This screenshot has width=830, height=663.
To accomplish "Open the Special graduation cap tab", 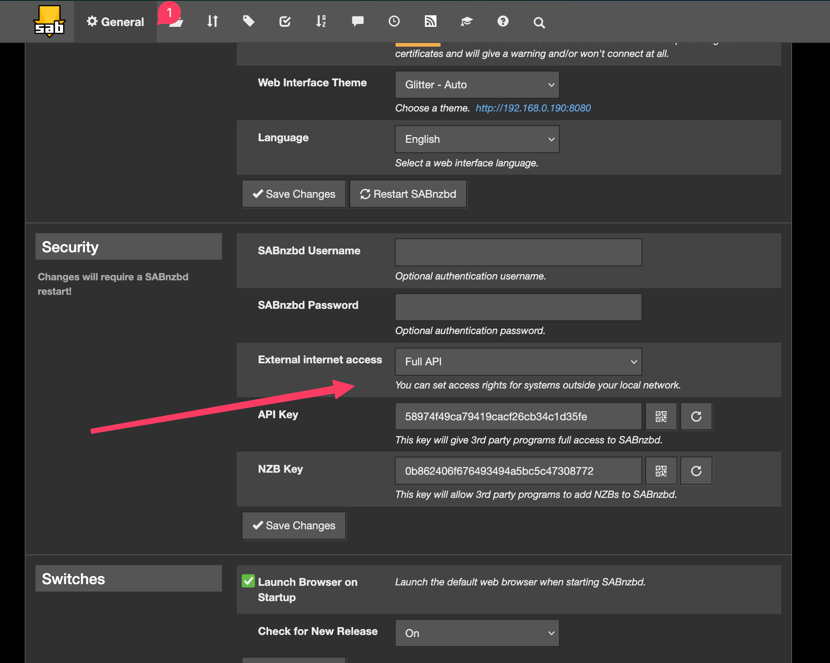I will click(467, 21).
